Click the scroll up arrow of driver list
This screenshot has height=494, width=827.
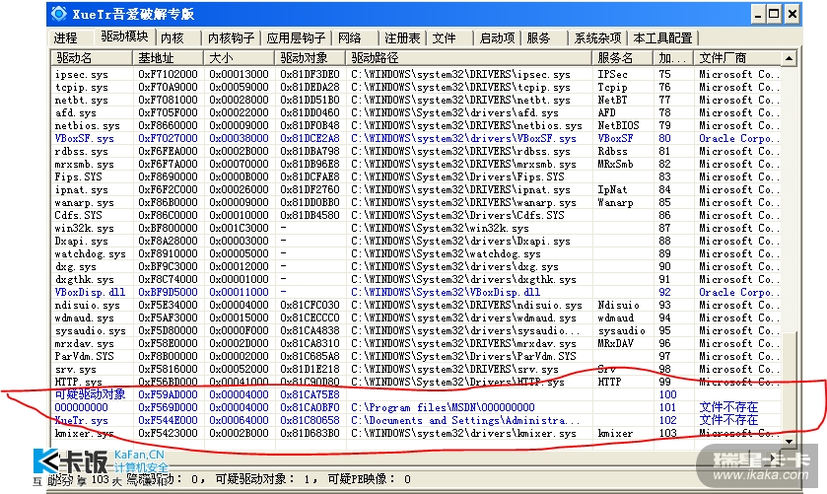point(789,58)
